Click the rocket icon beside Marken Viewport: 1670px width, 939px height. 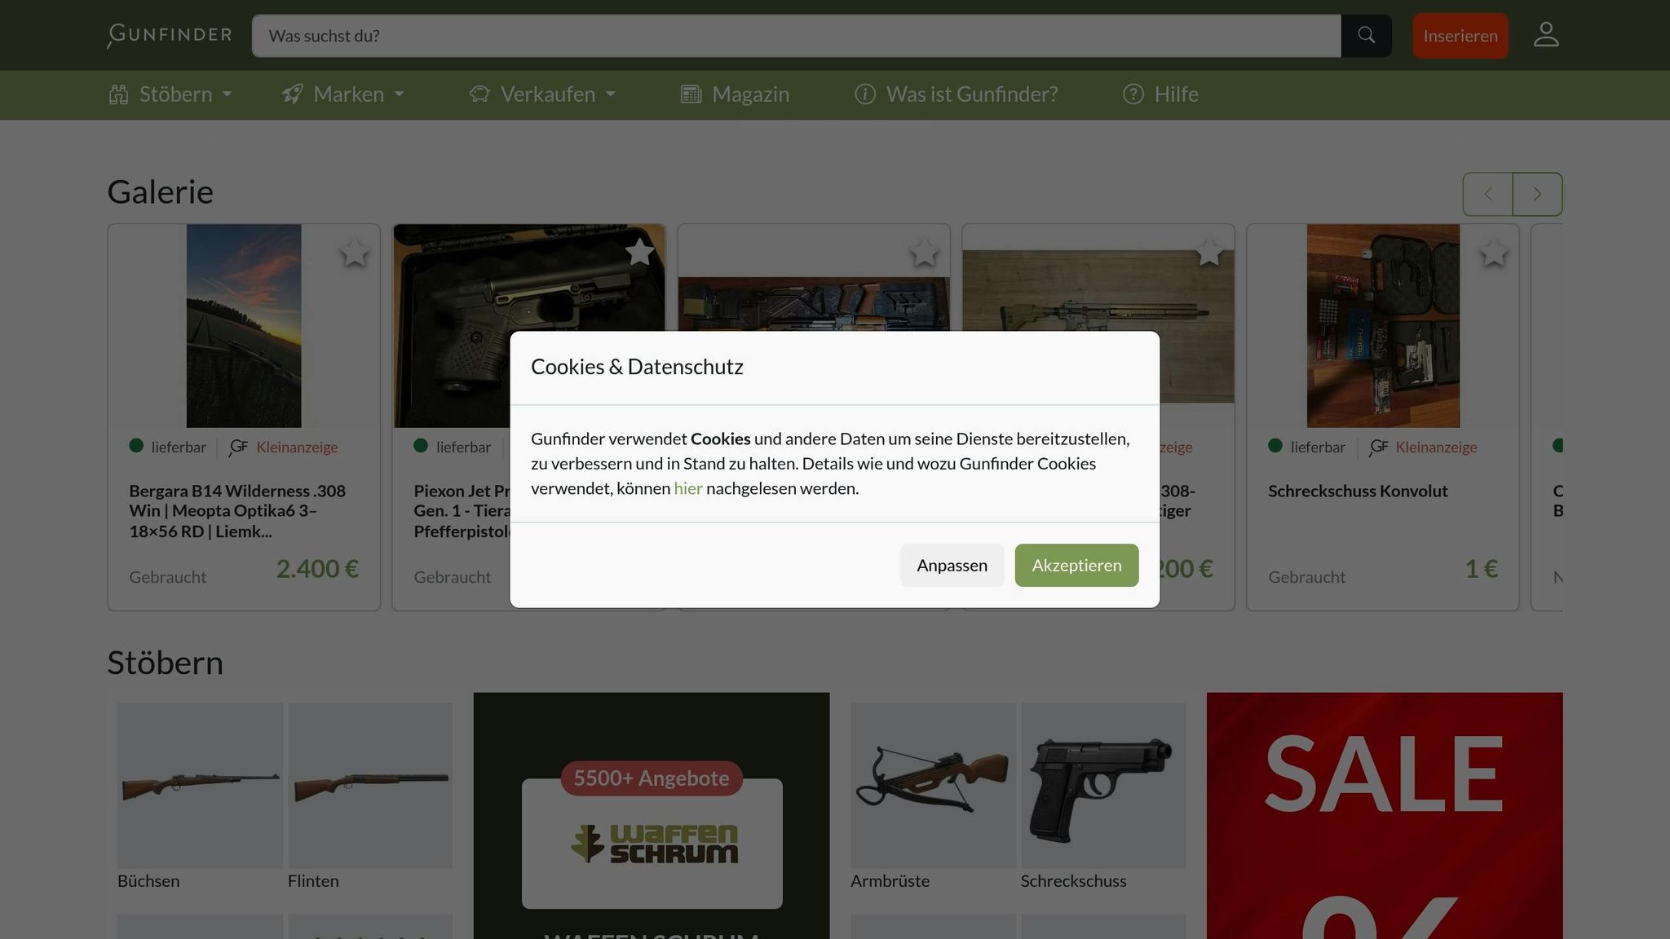[x=292, y=94]
